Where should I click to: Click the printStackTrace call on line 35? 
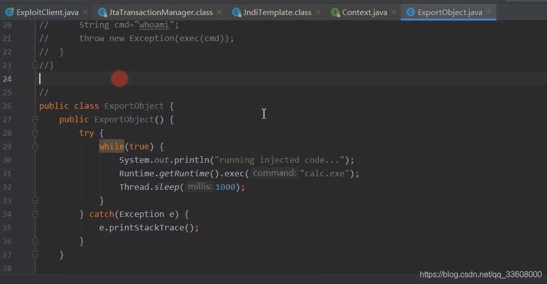[x=146, y=227]
